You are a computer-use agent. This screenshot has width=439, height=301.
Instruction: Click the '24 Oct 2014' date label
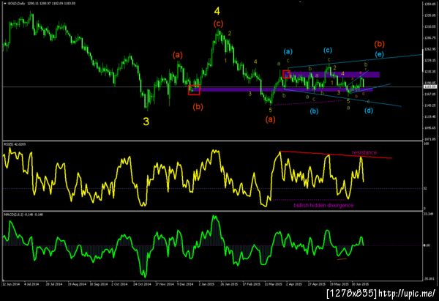click(x=142, y=284)
